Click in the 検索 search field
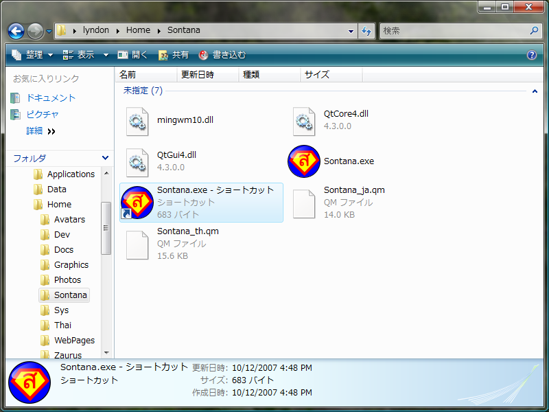Screen dimensions: 549x412 point(453,31)
